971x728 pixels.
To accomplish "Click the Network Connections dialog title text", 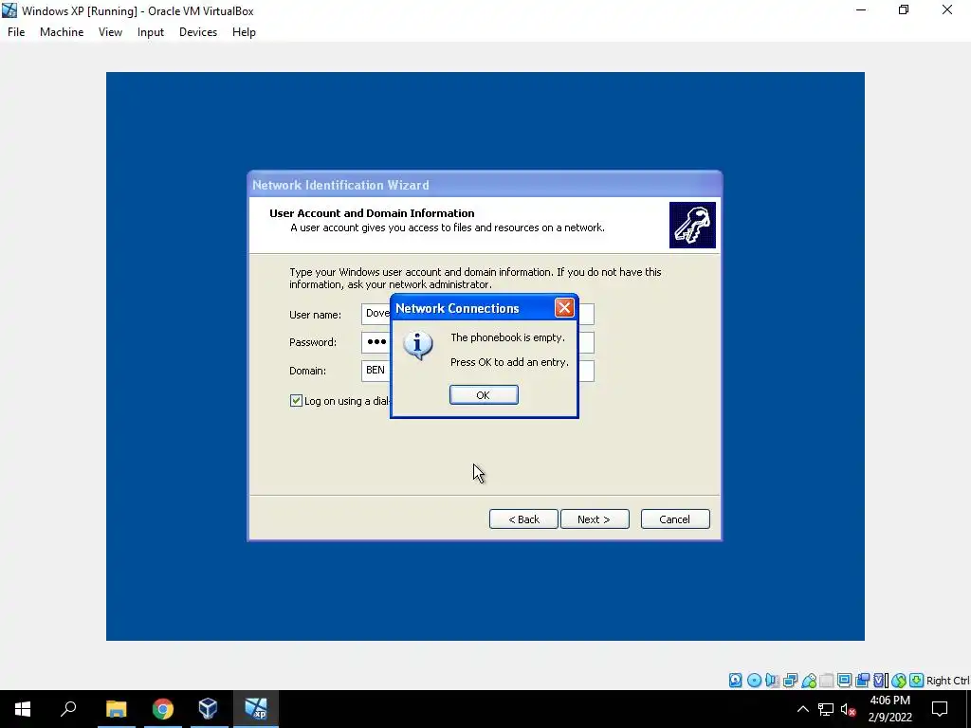I will 457,308.
